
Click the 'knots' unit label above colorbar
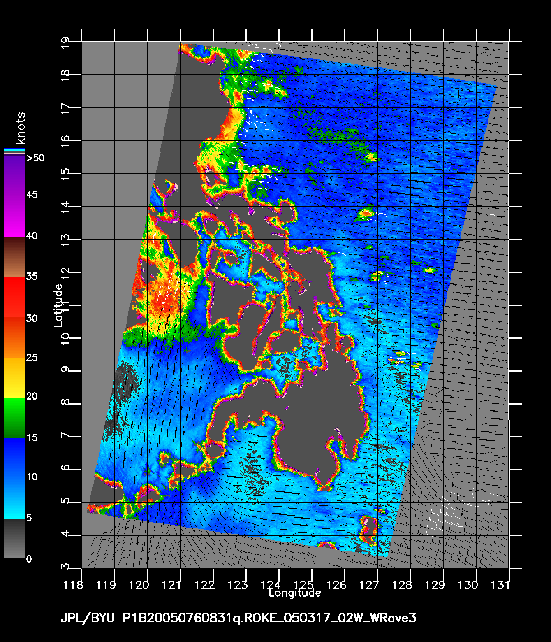tap(21, 128)
